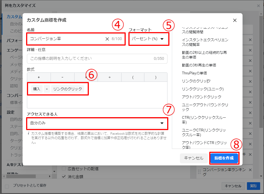
Task: Open the フォーマット percent dropdown
Action: click(148, 39)
